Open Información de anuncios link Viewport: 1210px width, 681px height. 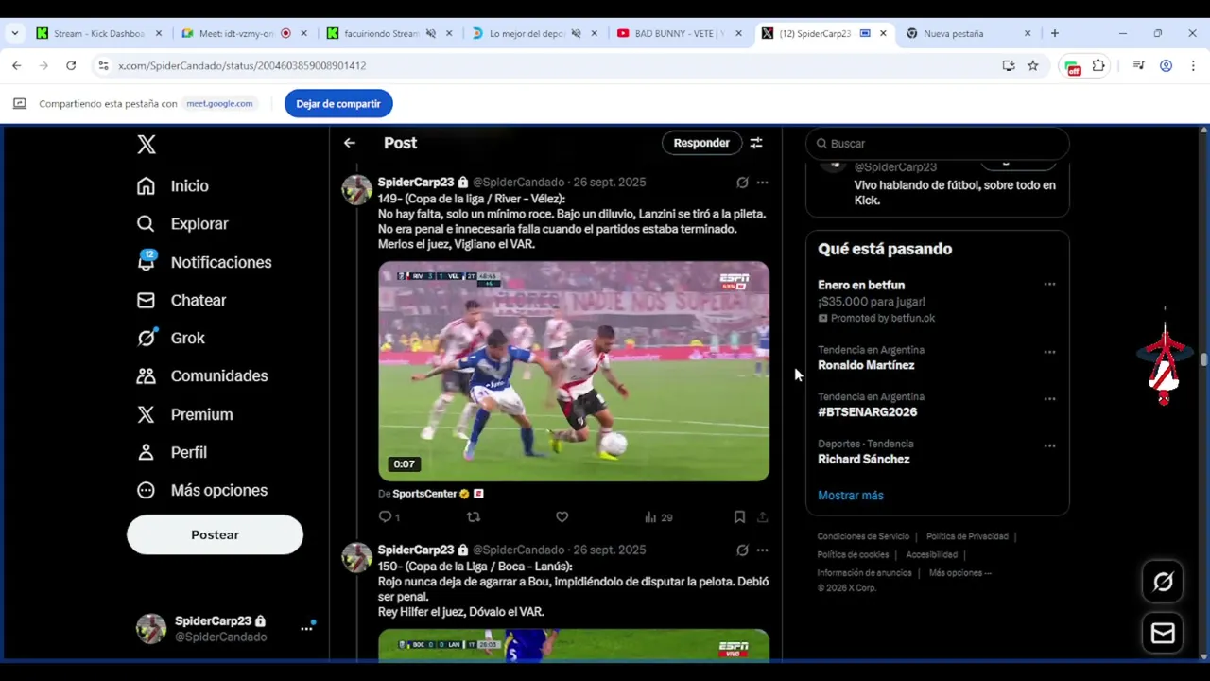[x=864, y=572]
